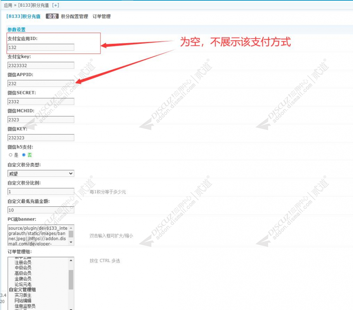Click the 参数设置 section header

pos(16,29)
